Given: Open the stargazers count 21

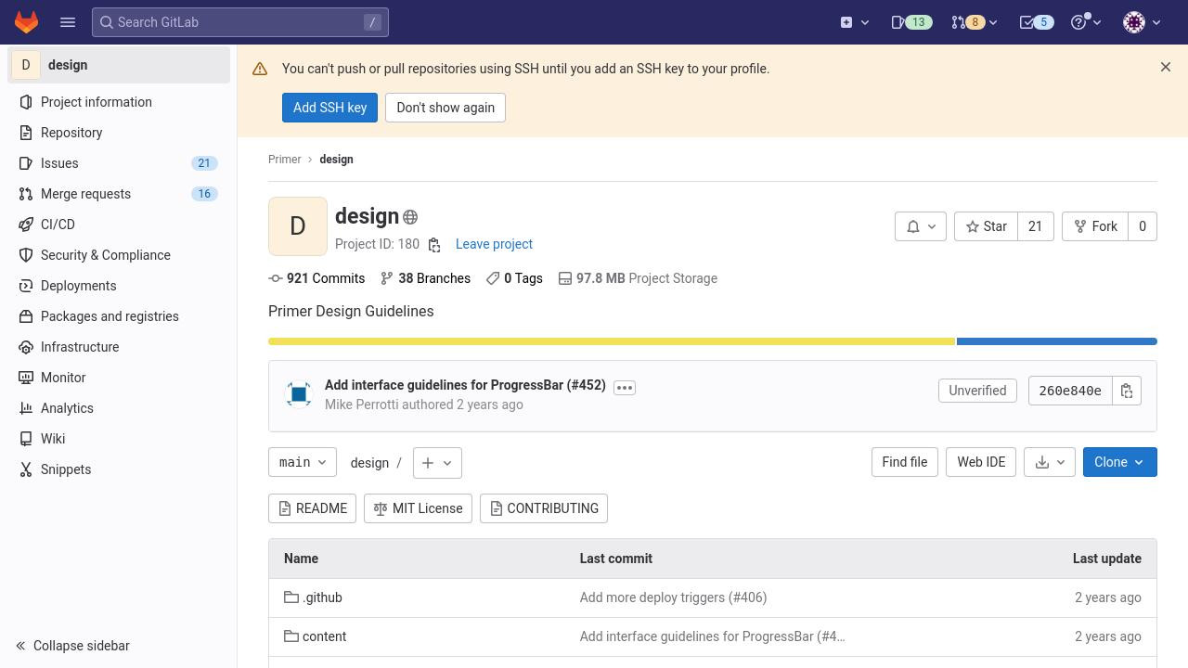Looking at the screenshot, I should click(1035, 226).
